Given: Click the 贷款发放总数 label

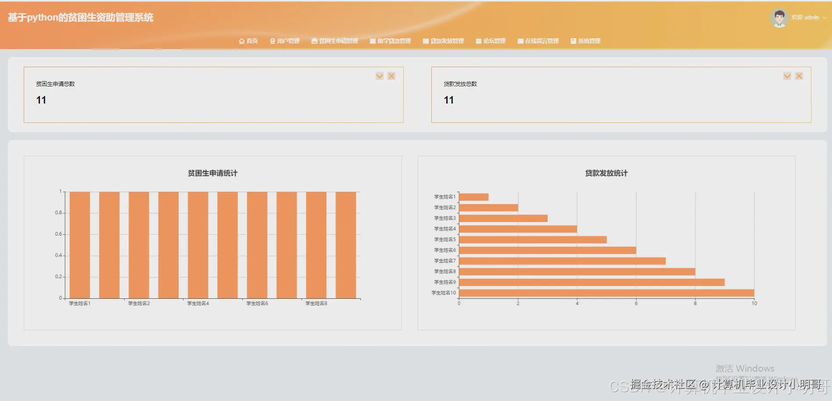Looking at the screenshot, I should (x=460, y=84).
